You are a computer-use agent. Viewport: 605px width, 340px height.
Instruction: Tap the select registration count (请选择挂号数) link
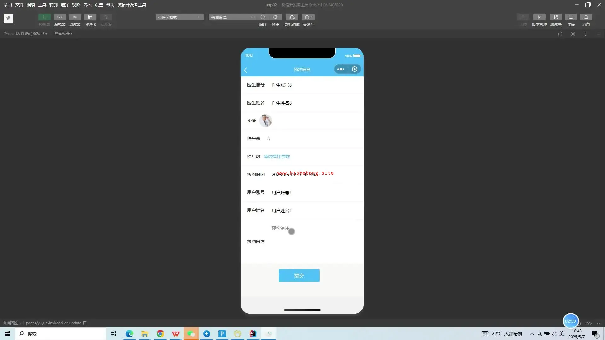(277, 156)
